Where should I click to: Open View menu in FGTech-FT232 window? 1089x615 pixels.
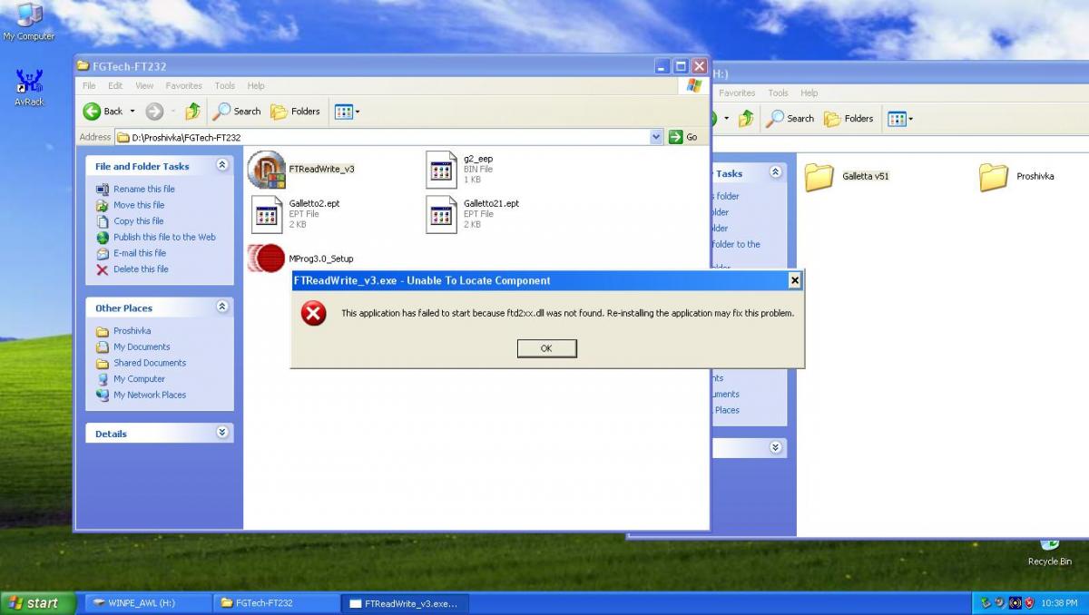pyautogui.click(x=144, y=85)
